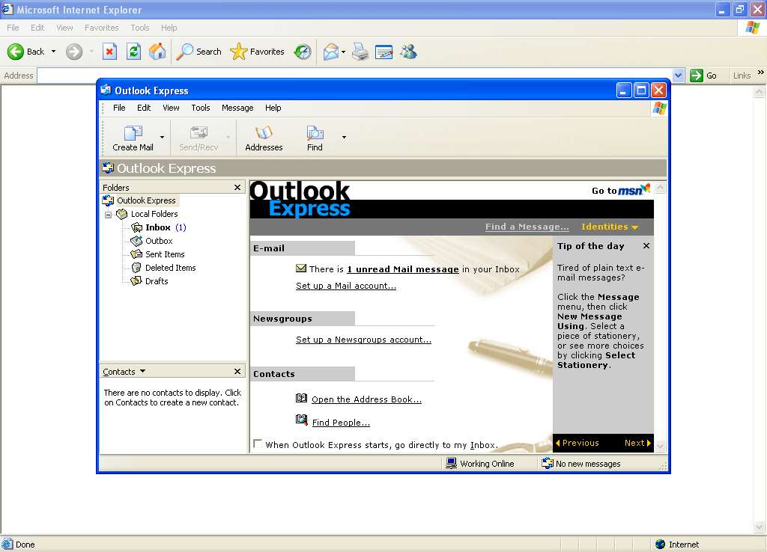Click the Create Mail toolbar icon
Viewport: 767px width, 552px height.
click(133, 133)
